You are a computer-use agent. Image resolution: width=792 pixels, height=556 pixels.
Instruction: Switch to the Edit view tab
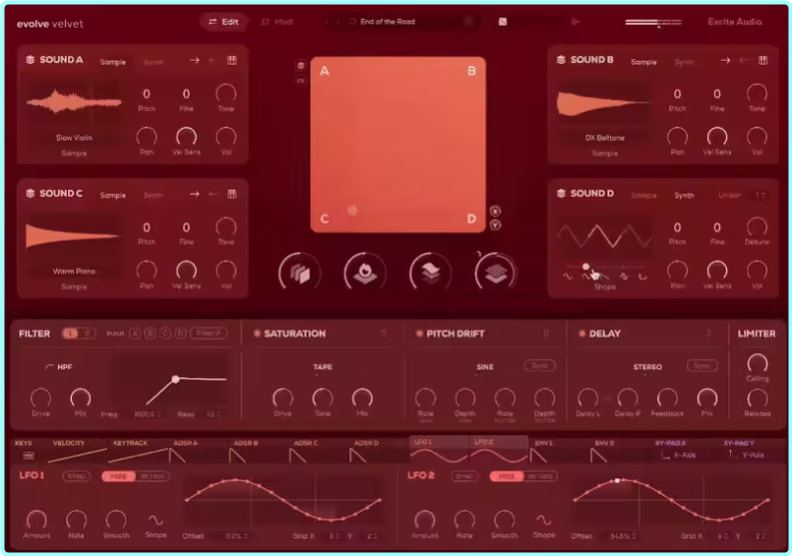click(x=224, y=22)
